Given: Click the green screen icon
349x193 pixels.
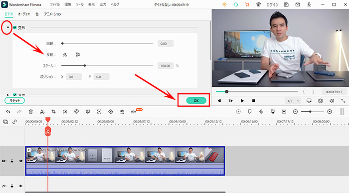Looking at the screenshot, I should tap(88, 112).
